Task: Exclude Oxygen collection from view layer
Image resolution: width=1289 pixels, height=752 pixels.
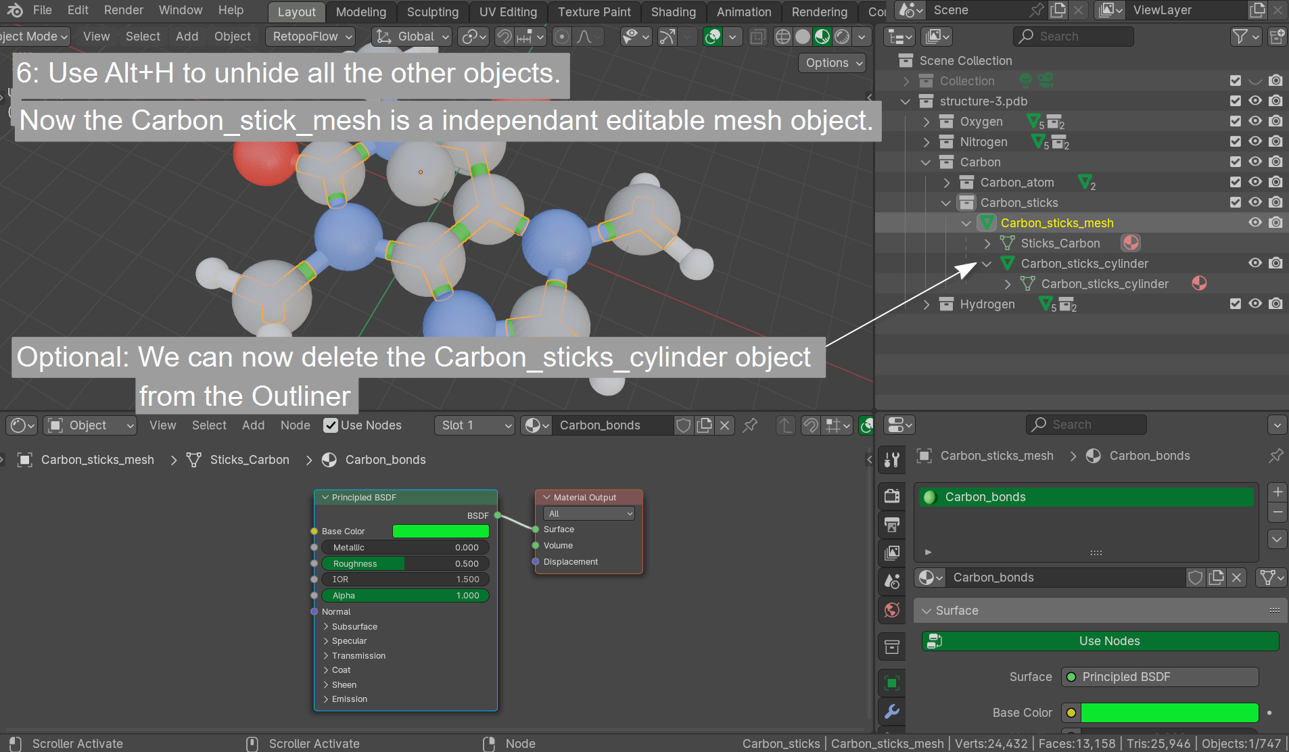Action: coord(1236,121)
